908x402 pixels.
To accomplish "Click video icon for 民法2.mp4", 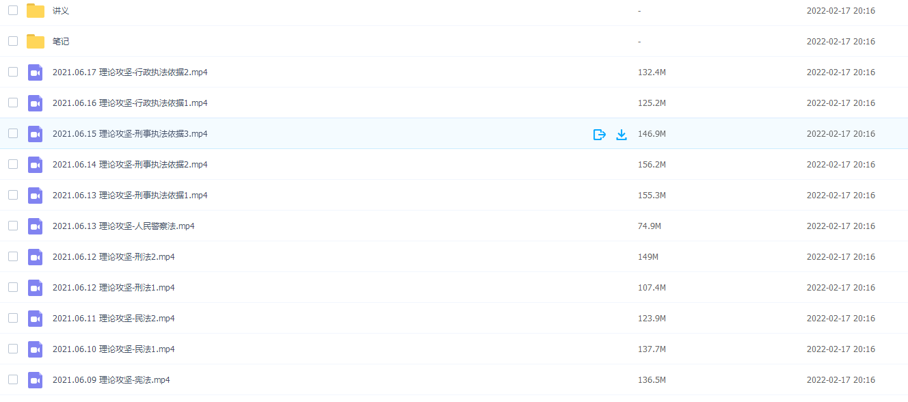I will click(x=36, y=318).
